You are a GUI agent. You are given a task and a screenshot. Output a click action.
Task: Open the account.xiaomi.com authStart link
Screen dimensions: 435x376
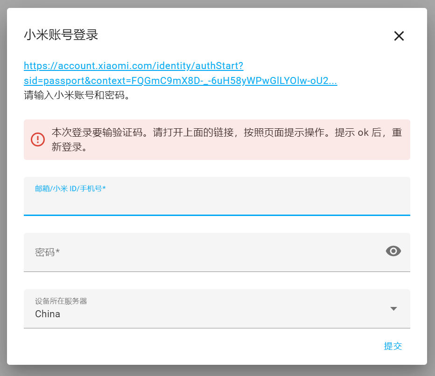coord(180,73)
